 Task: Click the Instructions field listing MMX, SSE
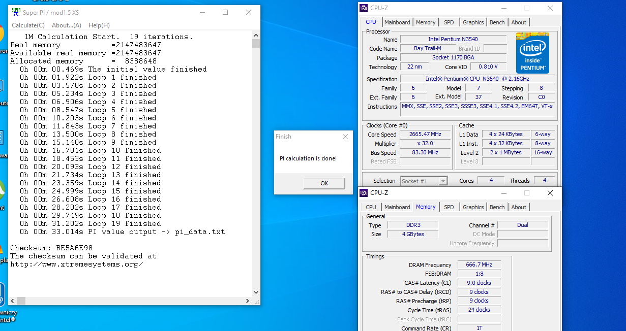(478, 109)
